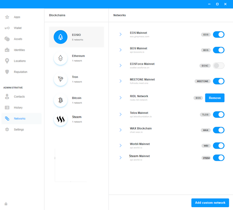The height and width of the screenshot is (210, 233).
Task: Remove the RIDL Network
Action: click(x=215, y=98)
